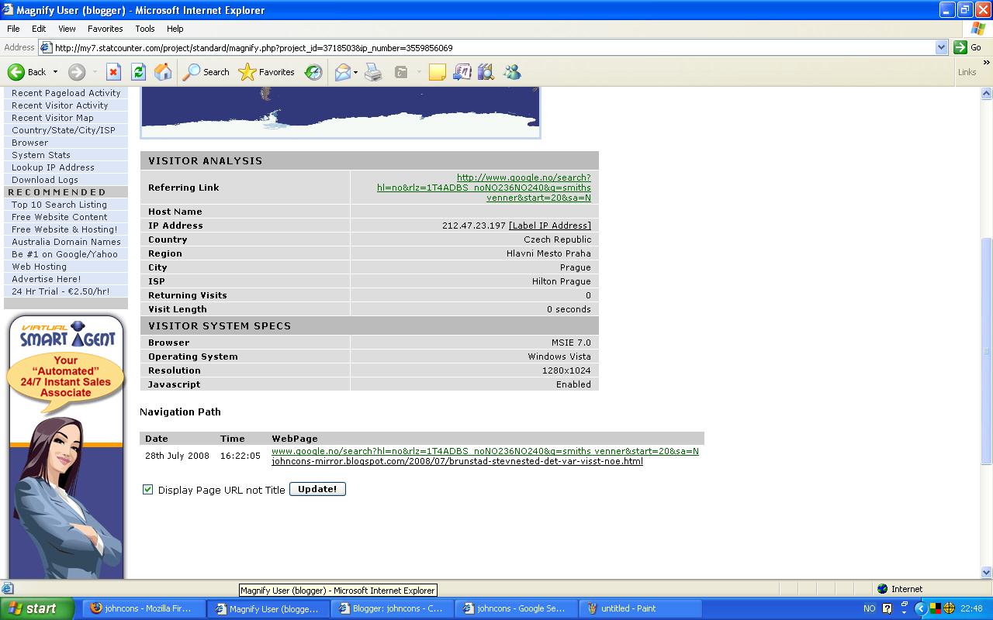Click the round yellow globe tray icon
Image resolution: width=993 pixels, height=620 pixels.
[949, 608]
